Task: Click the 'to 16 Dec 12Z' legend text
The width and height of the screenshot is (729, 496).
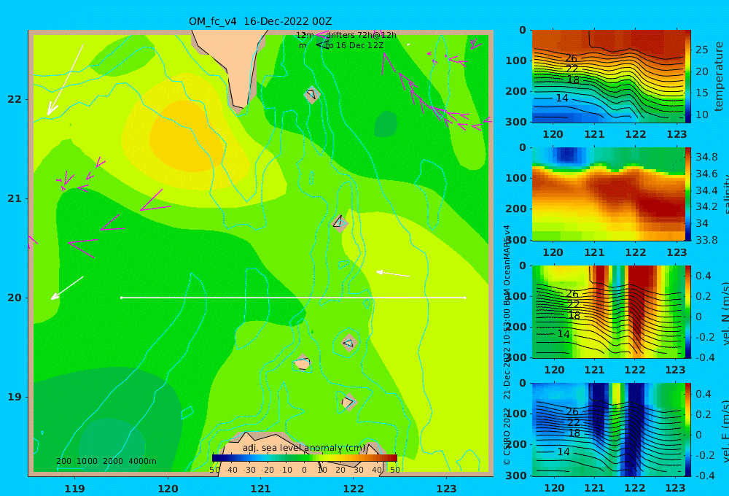Action: coord(355,45)
